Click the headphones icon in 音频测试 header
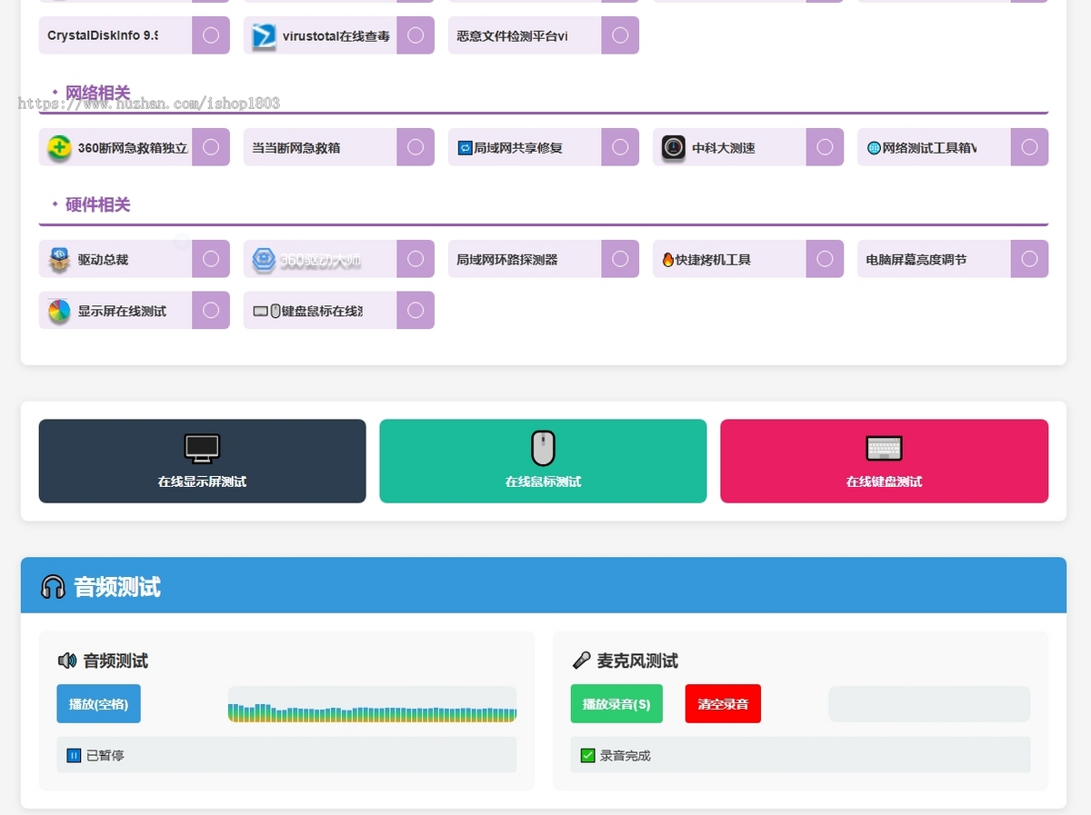This screenshot has width=1091, height=815. (x=53, y=587)
